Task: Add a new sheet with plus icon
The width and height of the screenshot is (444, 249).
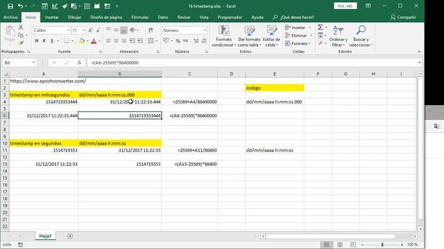Action: 70,236
